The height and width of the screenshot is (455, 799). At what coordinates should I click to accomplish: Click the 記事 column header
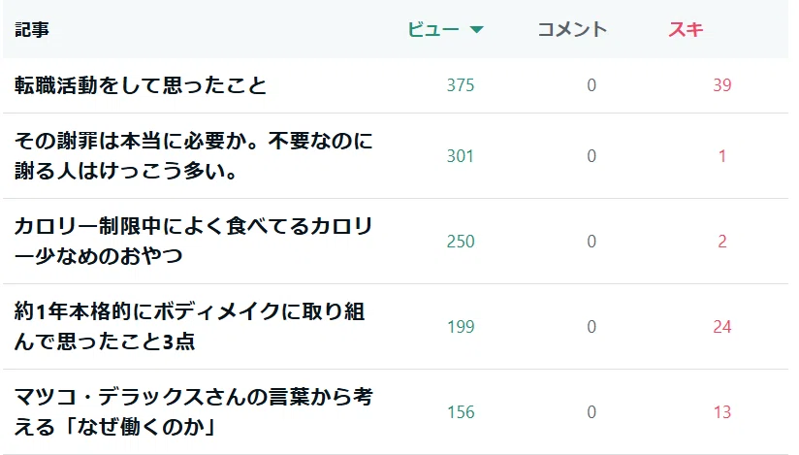coord(32,29)
